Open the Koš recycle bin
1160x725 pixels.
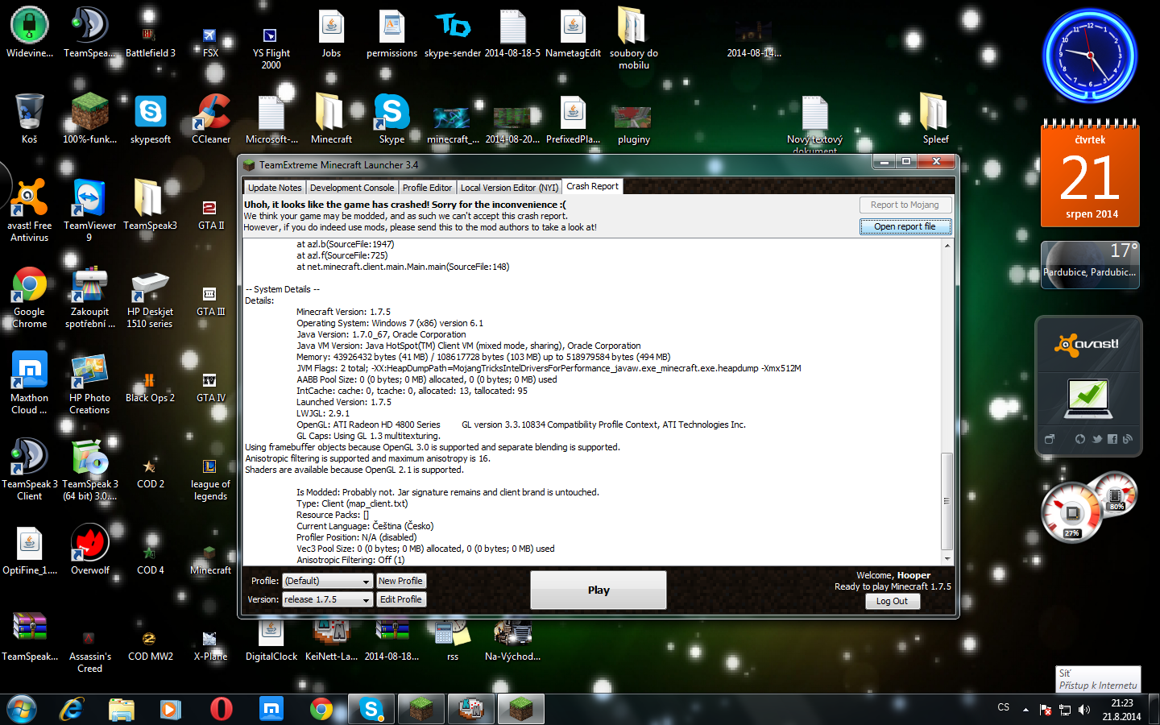30,119
